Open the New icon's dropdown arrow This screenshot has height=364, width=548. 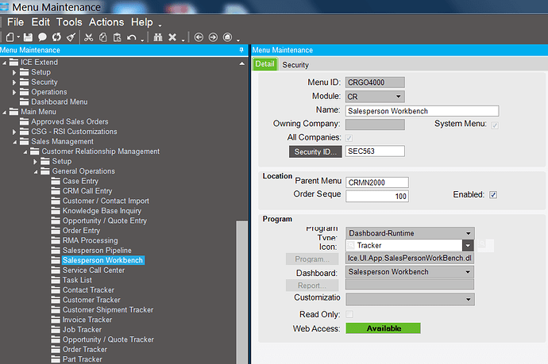point(18,36)
